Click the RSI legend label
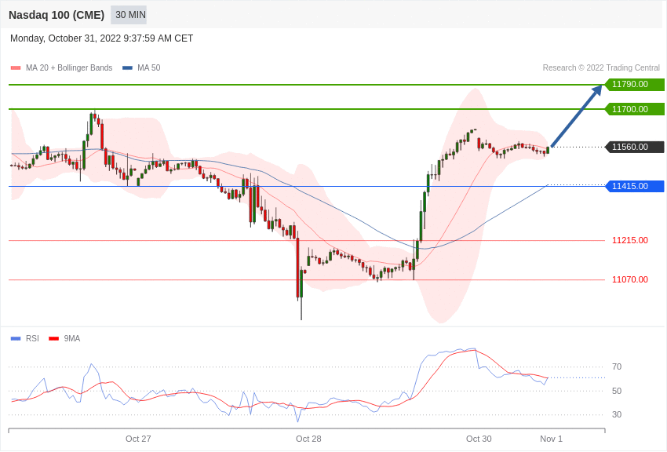 (32, 338)
